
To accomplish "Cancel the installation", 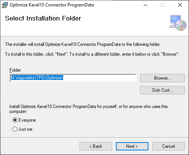I will coord(169,146).
